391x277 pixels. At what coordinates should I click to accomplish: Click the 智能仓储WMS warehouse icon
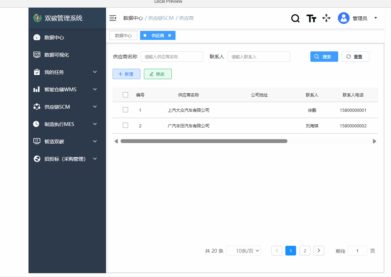[x=37, y=89]
